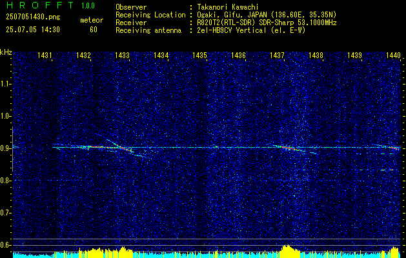Click the 1436 time marker
Screen dimensions: 406x258
pos(238,55)
